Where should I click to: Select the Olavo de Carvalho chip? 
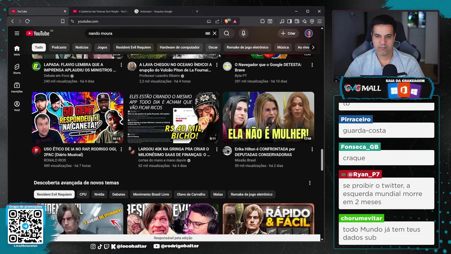(191, 194)
